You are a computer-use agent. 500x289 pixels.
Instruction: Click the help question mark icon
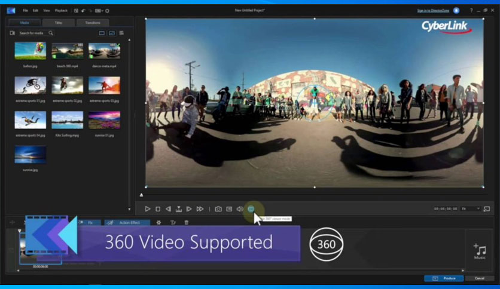point(471,11)
